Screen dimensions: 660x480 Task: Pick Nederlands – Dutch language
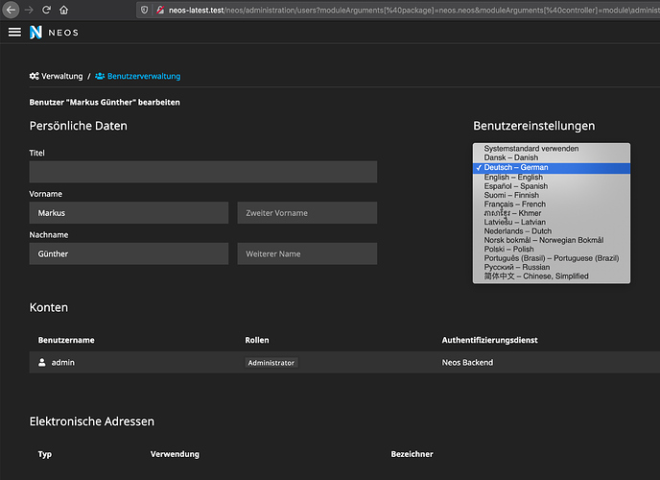coord(552,230)
